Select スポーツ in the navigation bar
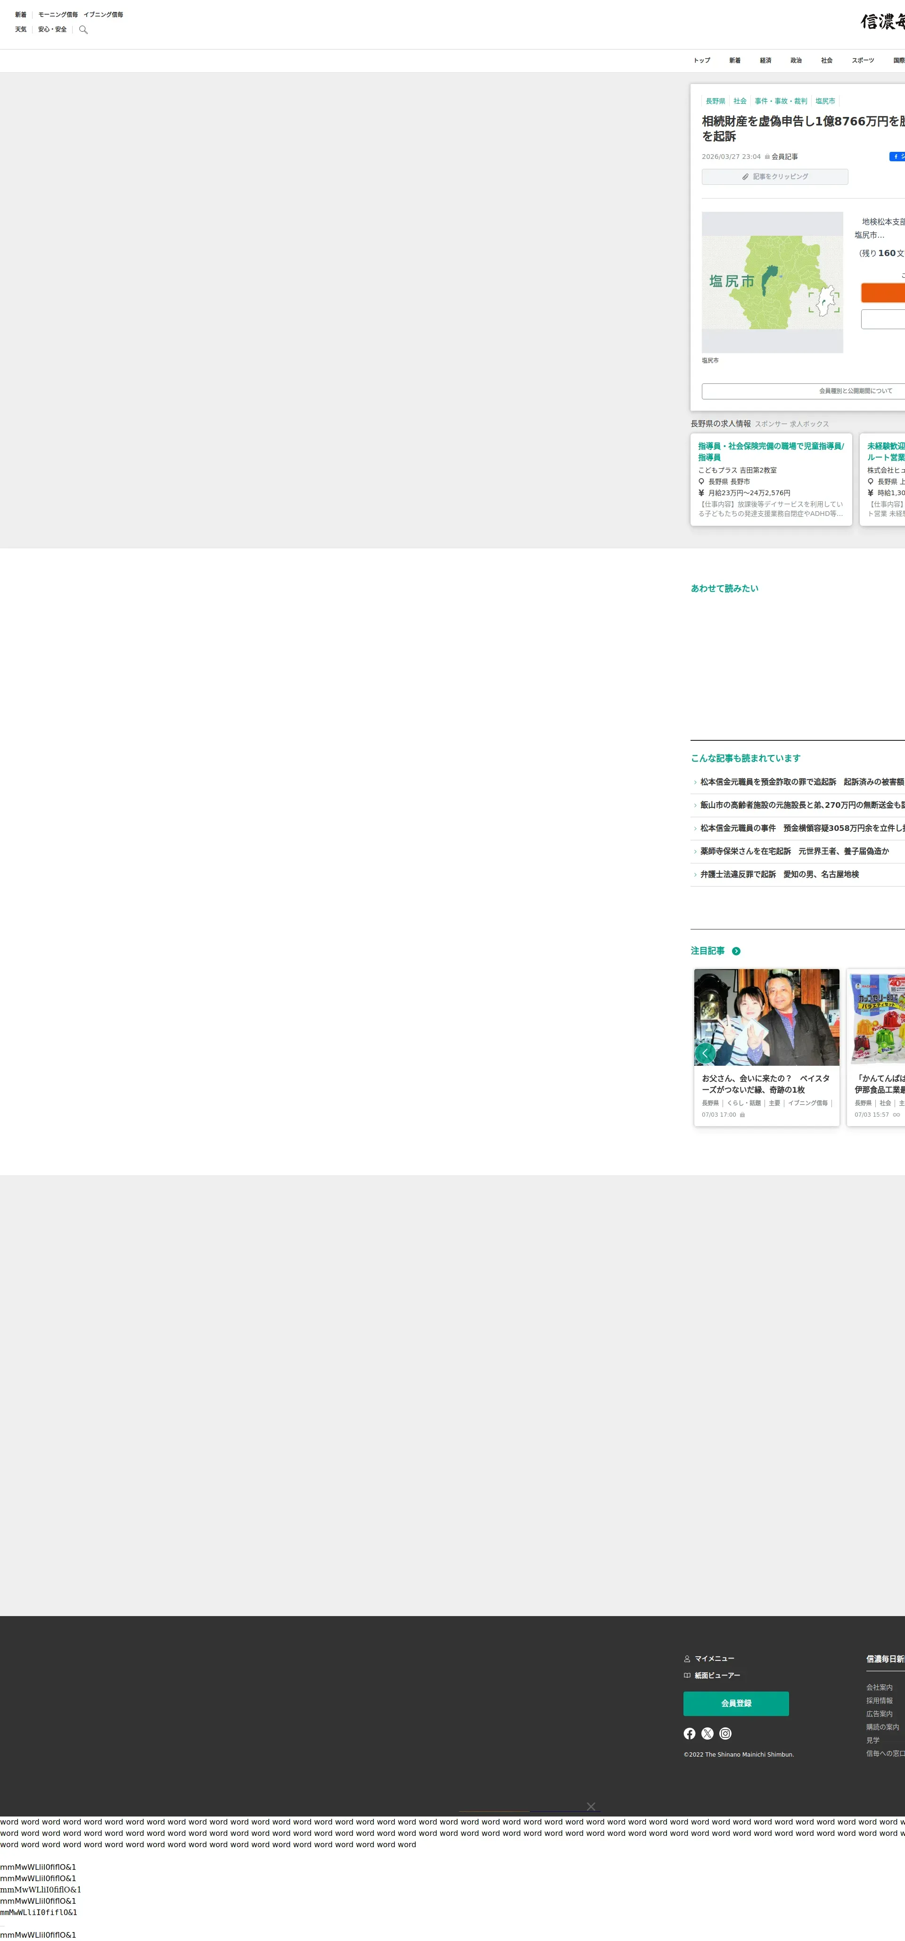This screenshot has height=1941, width=905. click(864, 60)
